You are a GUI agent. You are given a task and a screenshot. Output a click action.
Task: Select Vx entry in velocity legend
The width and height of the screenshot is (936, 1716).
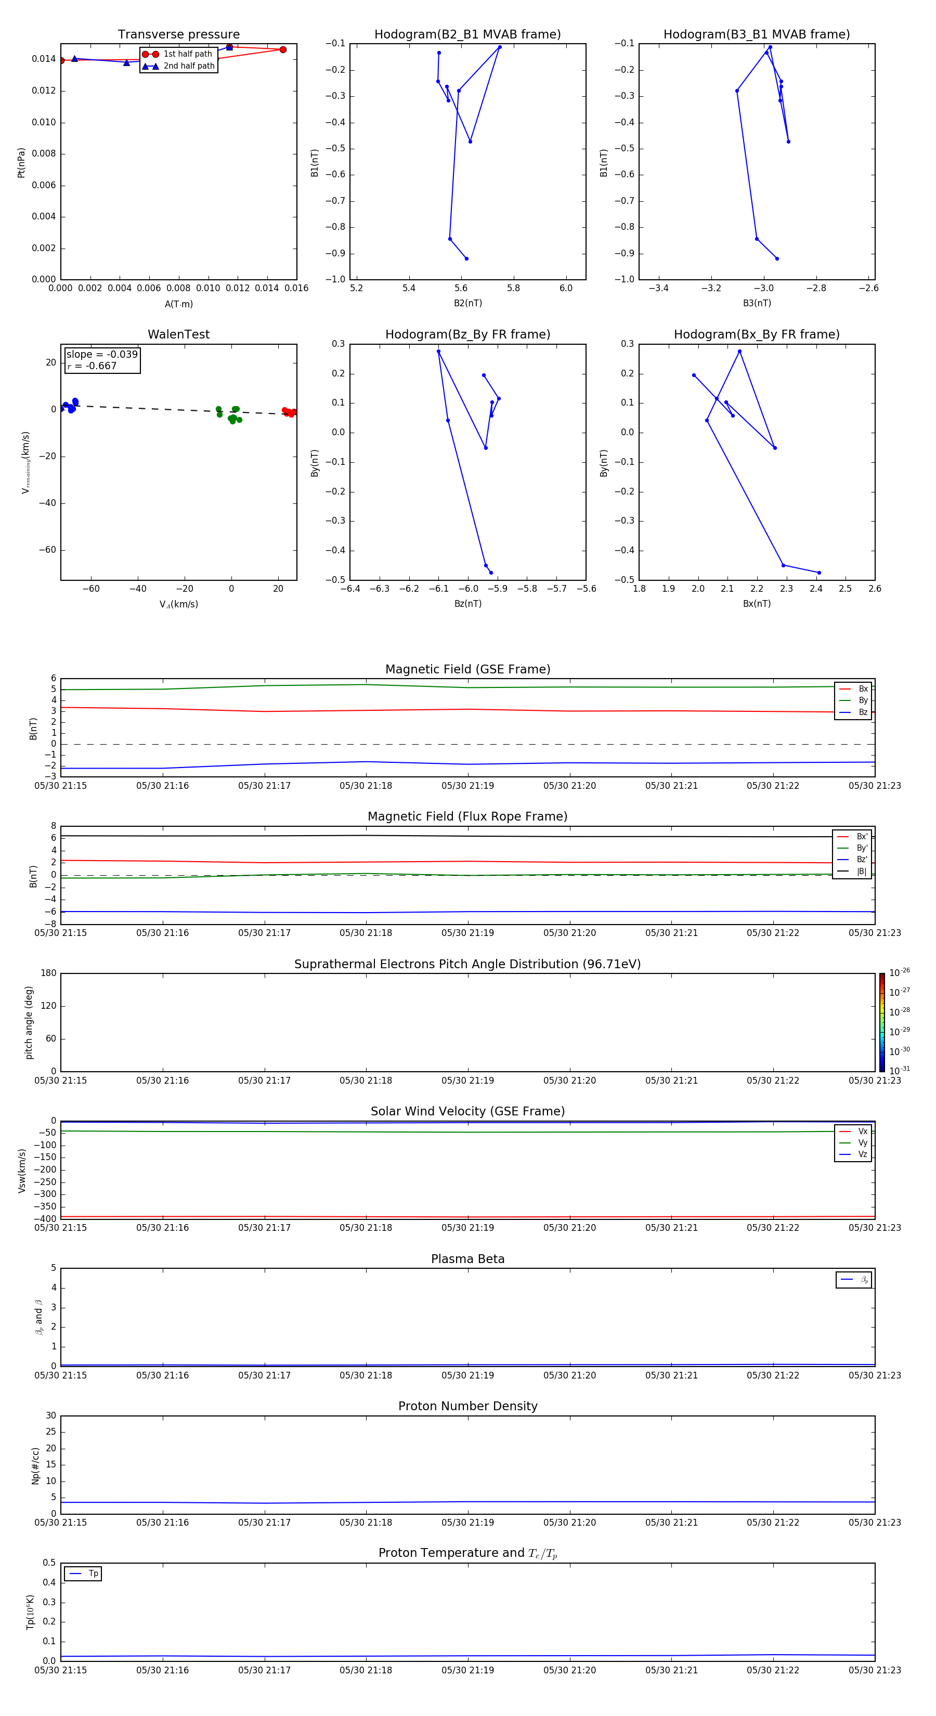click(x=853, y=1131)
